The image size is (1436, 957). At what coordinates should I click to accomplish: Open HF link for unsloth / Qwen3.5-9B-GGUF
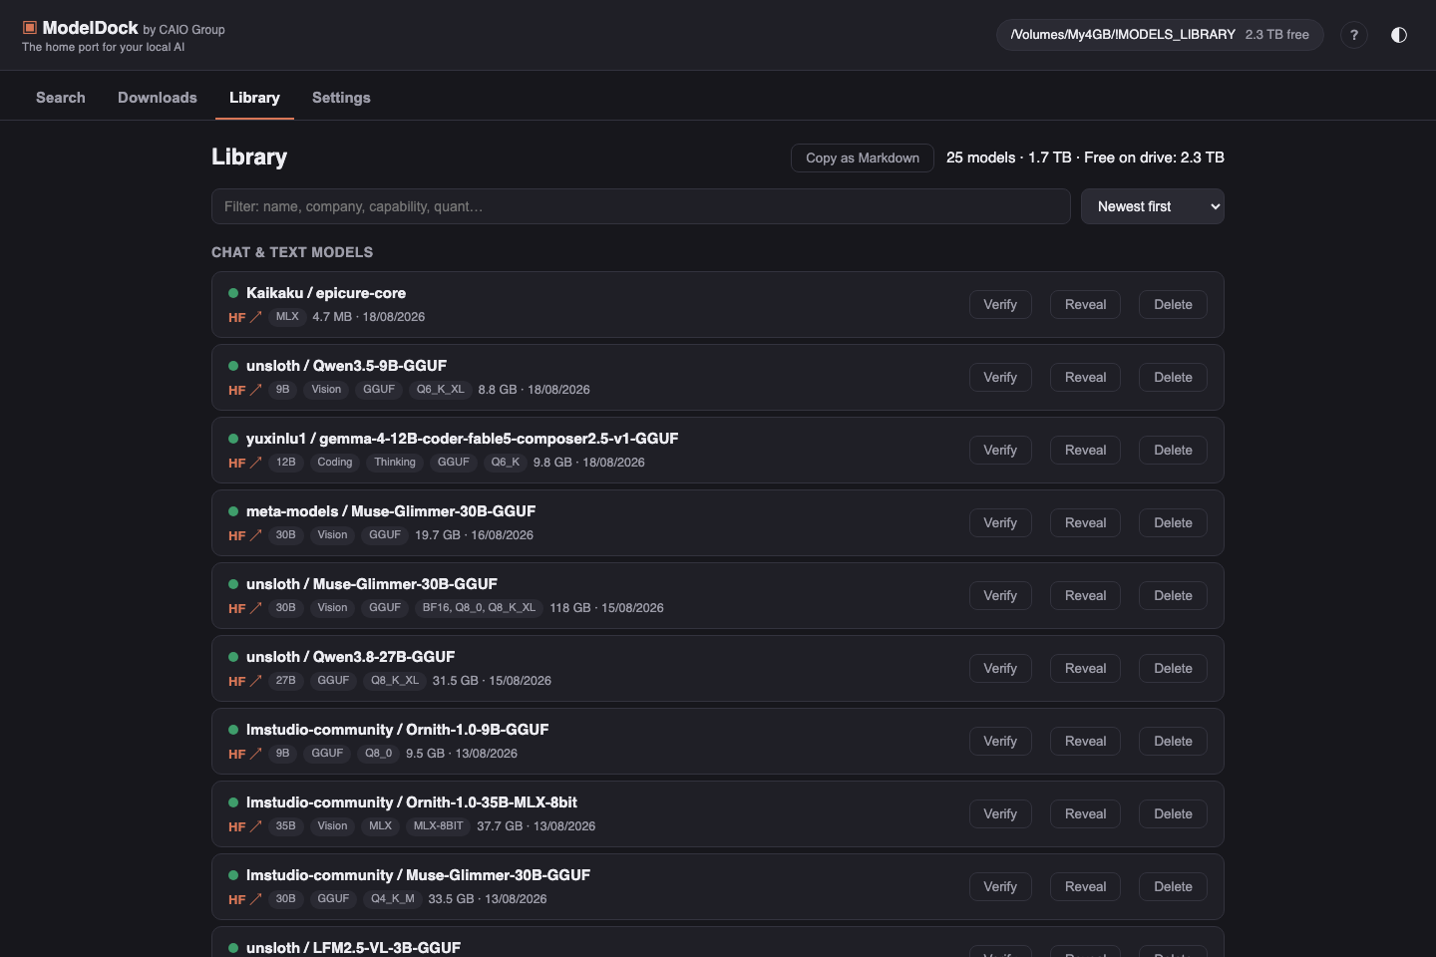click(x=244, y=390)
